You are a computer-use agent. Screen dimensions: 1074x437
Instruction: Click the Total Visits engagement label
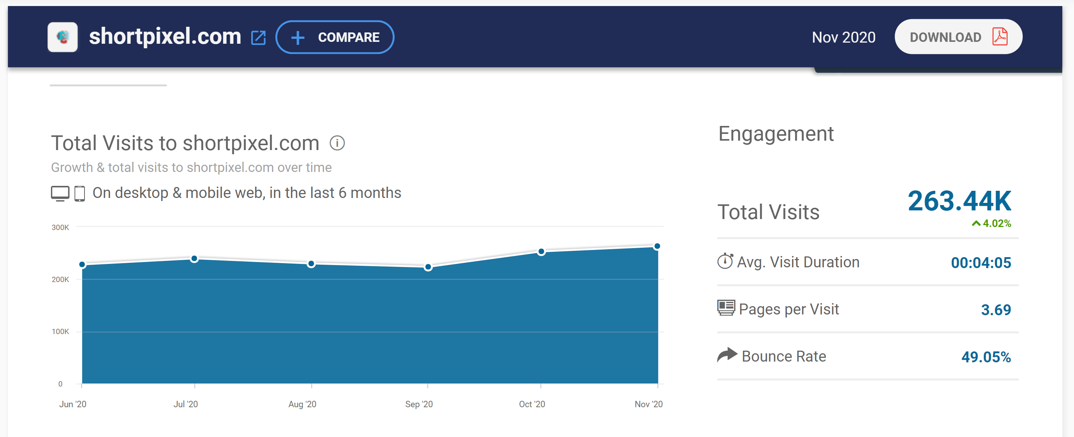768,212
